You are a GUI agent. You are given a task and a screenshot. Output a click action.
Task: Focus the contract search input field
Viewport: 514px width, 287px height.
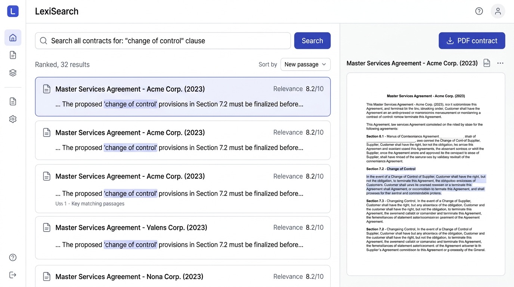(163, 41)
